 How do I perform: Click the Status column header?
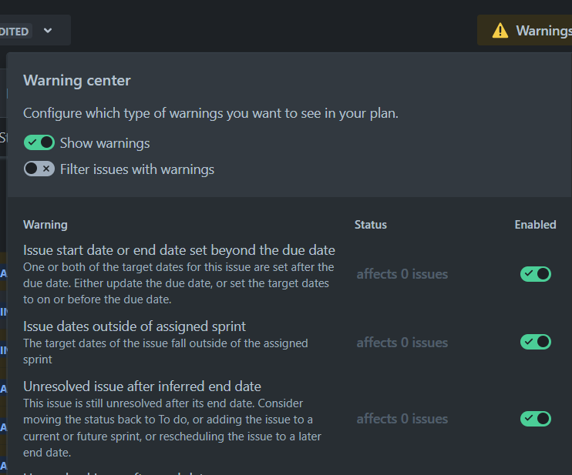coord(371,225)
